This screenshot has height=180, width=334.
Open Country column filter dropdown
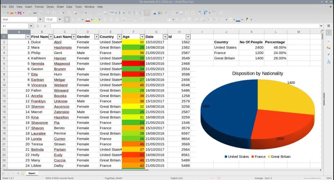point(119,36)
